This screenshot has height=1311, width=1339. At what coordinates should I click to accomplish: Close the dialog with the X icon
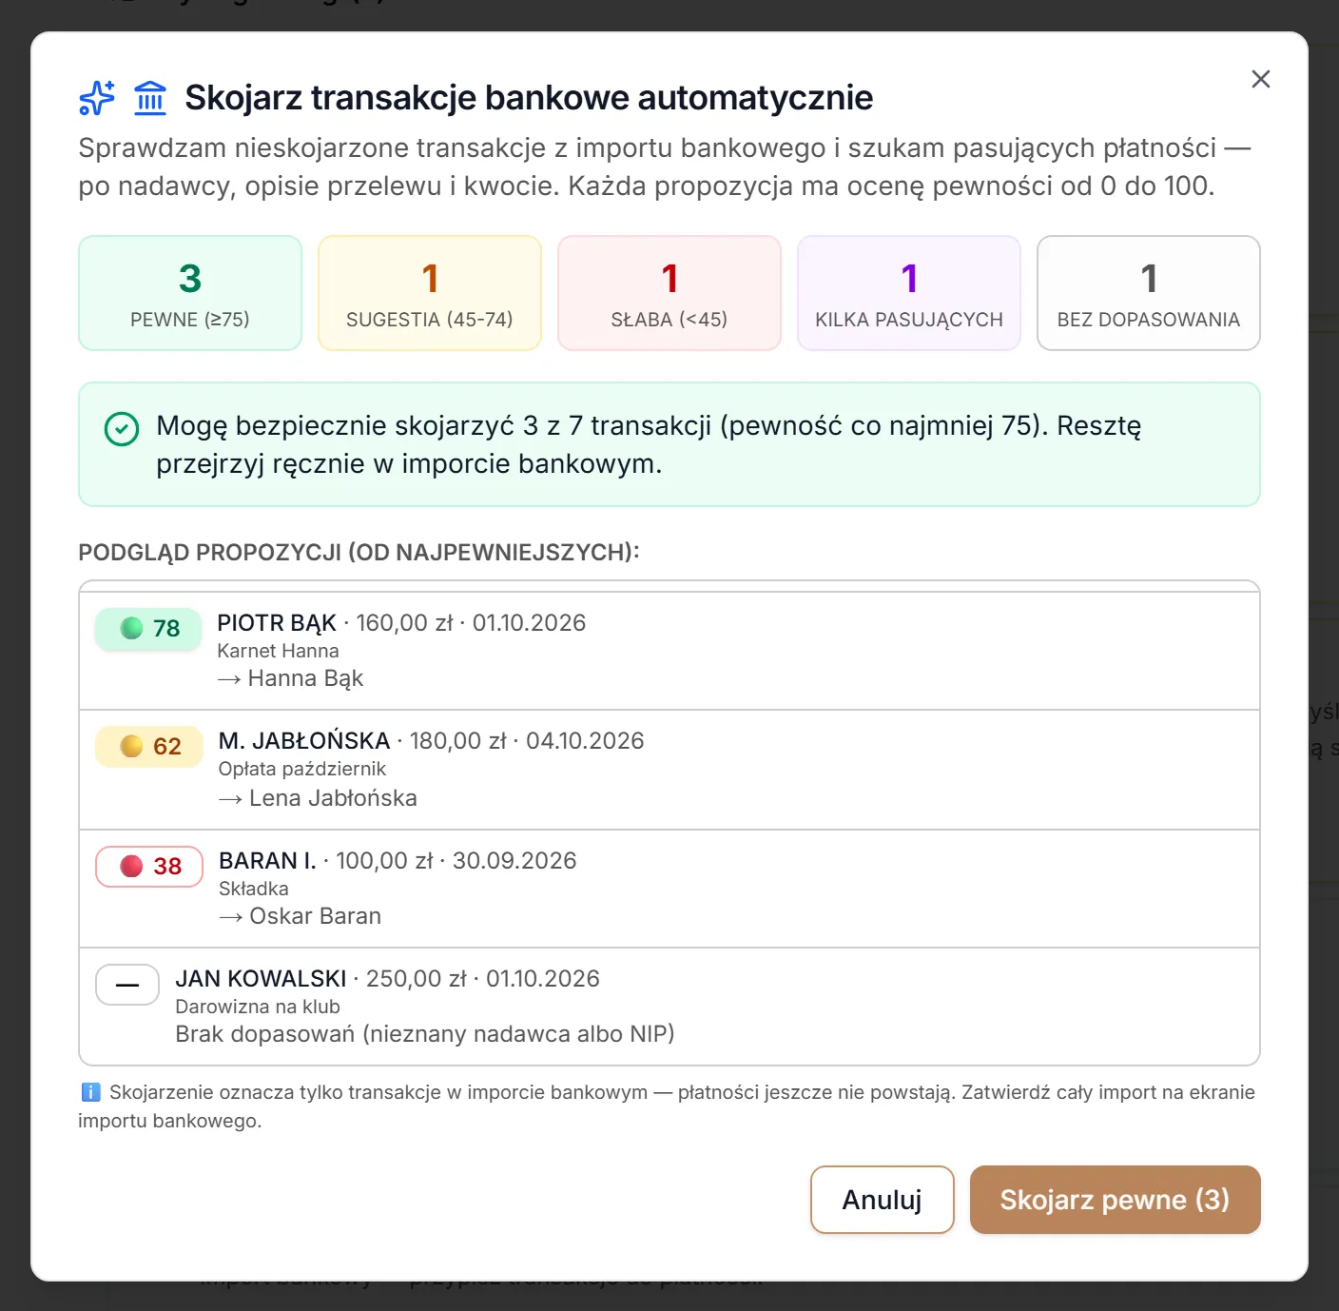click(x=1260, y=79)
